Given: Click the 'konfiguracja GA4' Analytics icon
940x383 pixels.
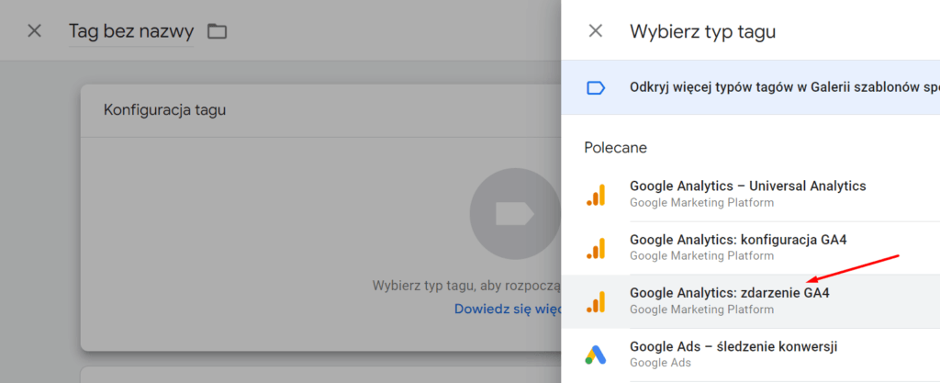Looking at the screenshot, I should (596, 248).
